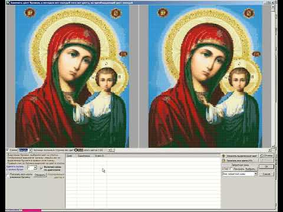Screen dimensions: 283x212
Task: Click the vertical scrollbar up arrow of the preview
Action: pyautogui.click(x=273, y=7)
